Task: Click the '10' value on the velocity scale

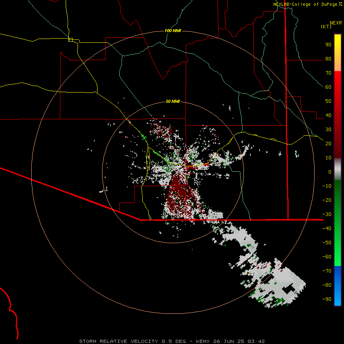Action: tap(328, 158)
